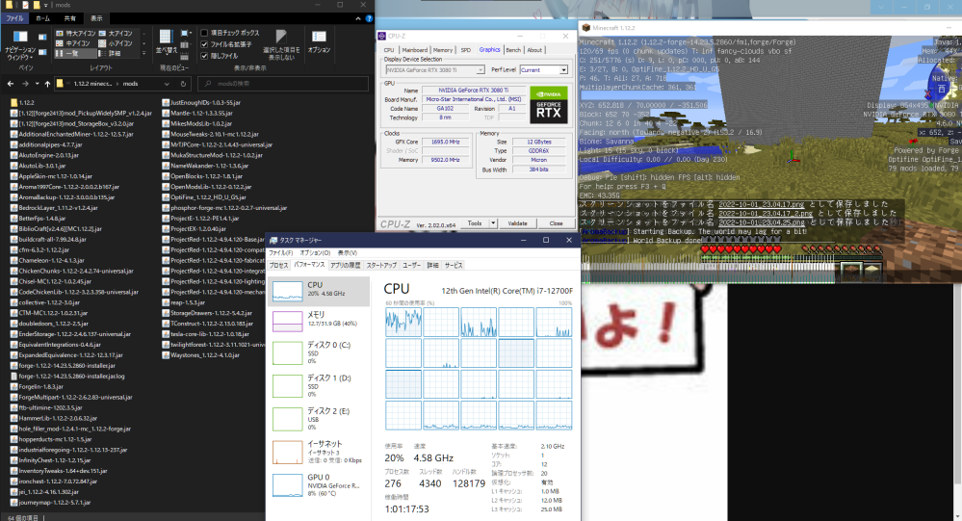This screenshot has height=521, width=962.
Task: Go up one folder level in Explorer
Action: pyautogui.click(x=47, y=84)
